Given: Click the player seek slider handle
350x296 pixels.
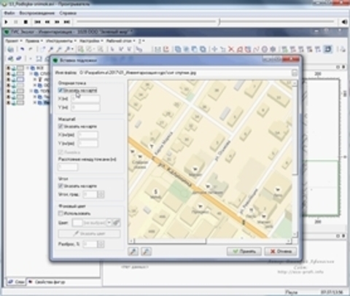Looking at the screenshot, I should pyautogui.click(x=219, y=22).
